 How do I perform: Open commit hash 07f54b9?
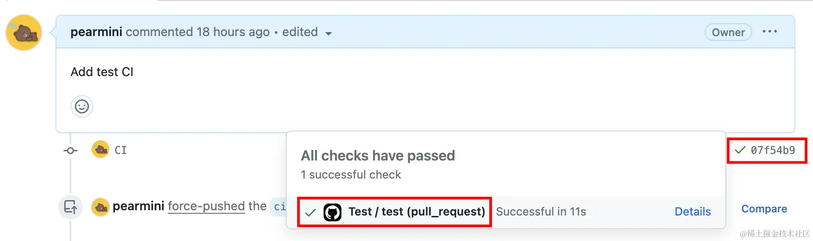[x=772, y=150]
